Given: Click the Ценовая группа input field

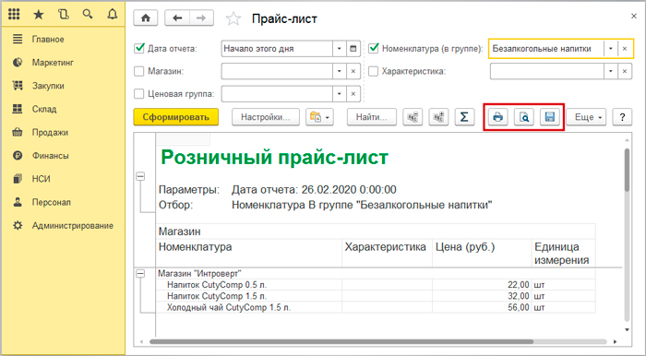Looking at the screenshot, I should tap(277, 94).
